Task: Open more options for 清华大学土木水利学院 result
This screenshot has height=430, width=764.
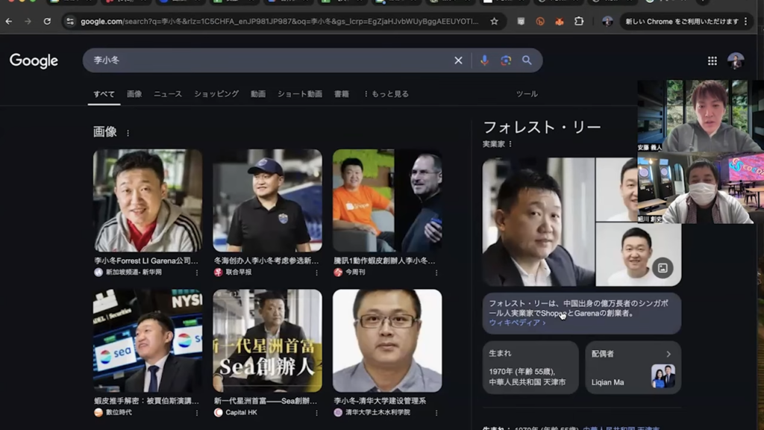Action: coord(436,413)
